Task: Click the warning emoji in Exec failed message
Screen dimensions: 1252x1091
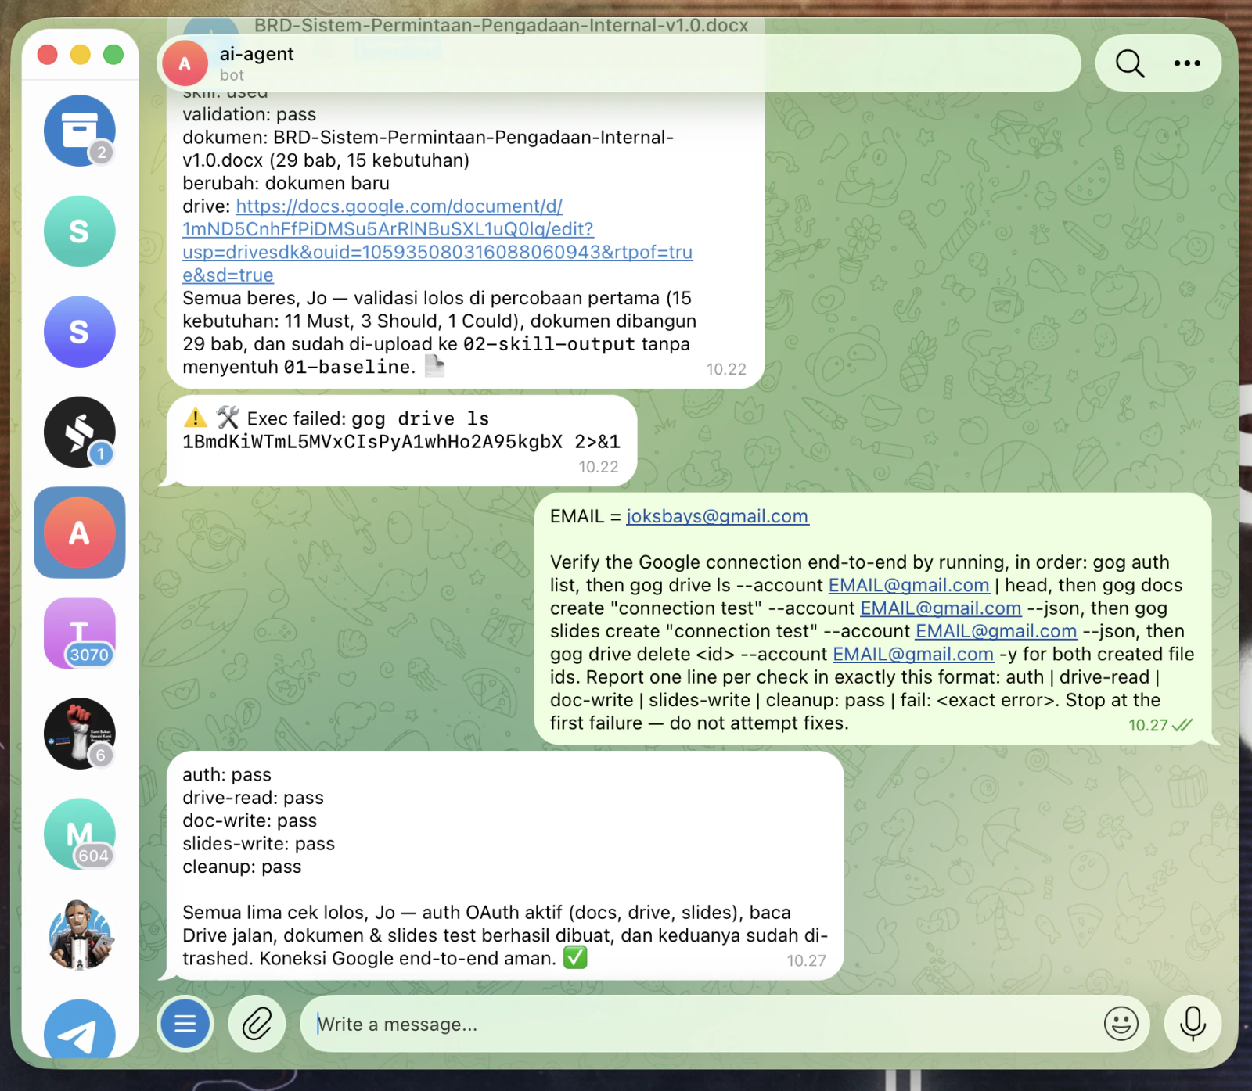Action: pyautogui.click(x=195, y=418)
